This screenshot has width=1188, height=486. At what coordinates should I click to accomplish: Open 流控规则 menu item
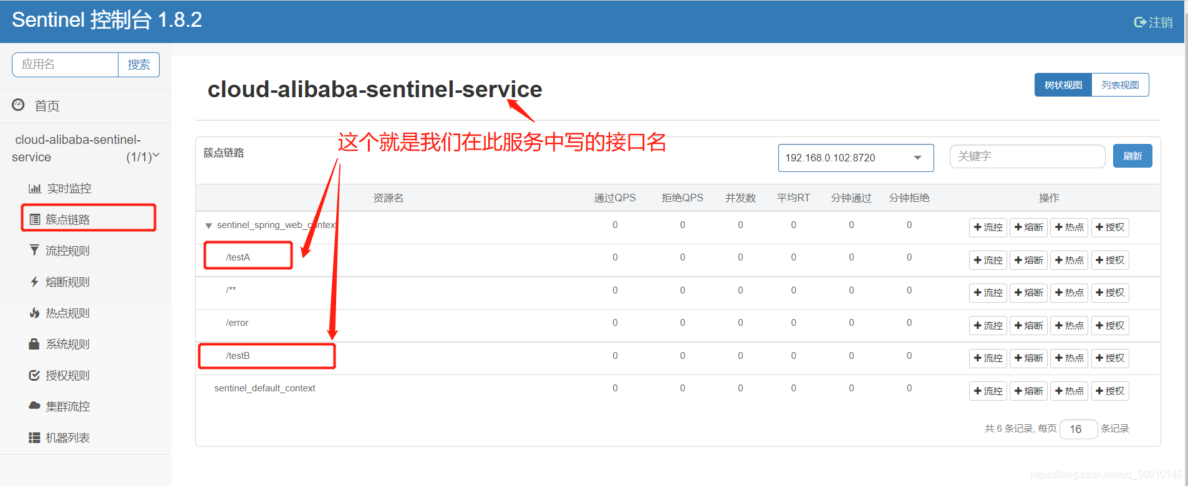[x=67, y=250]
